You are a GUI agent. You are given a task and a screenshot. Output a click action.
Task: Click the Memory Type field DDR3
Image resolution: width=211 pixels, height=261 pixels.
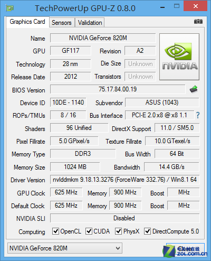[x=83, y=154]
